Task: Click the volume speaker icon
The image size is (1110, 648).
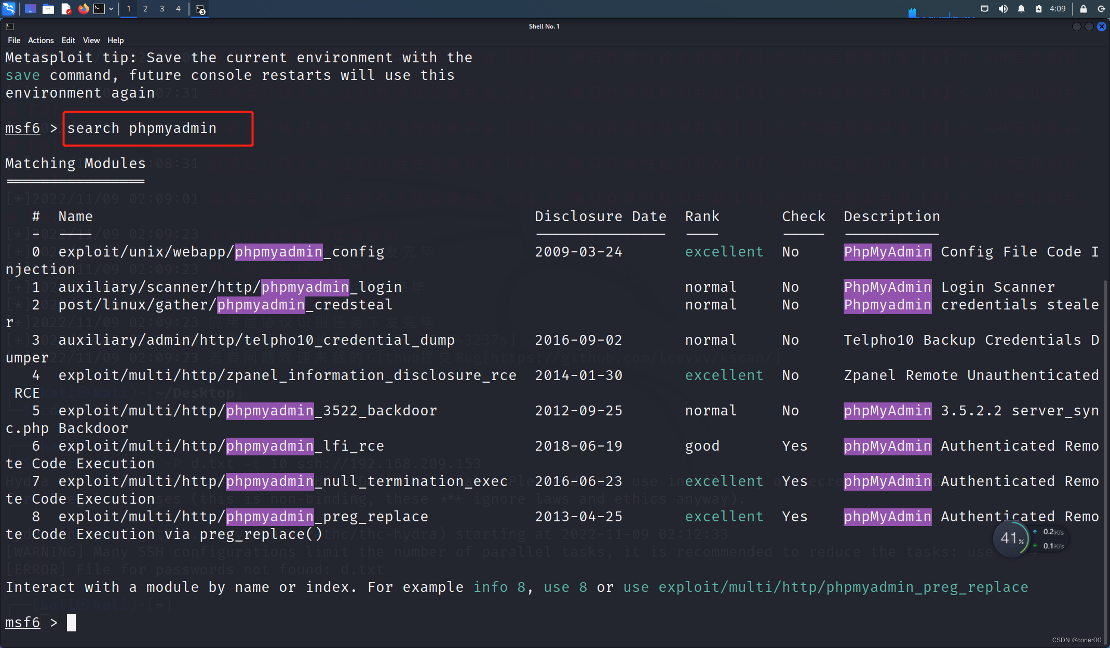Action: [1003, 8]
